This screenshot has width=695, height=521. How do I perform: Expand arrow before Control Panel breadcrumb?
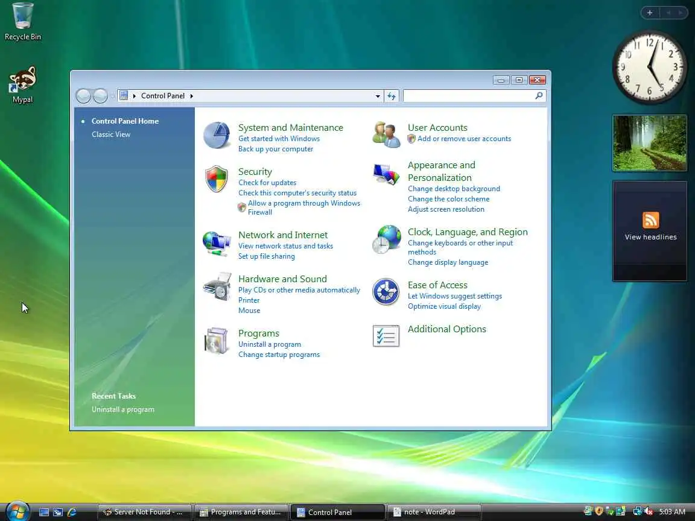tap(135, 96)
